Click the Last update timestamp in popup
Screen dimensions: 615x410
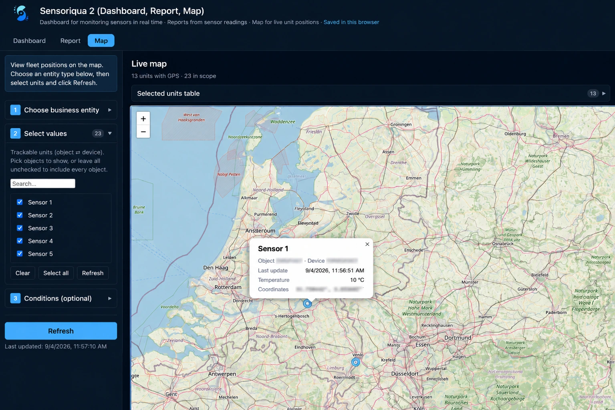[x=335, y=270]
